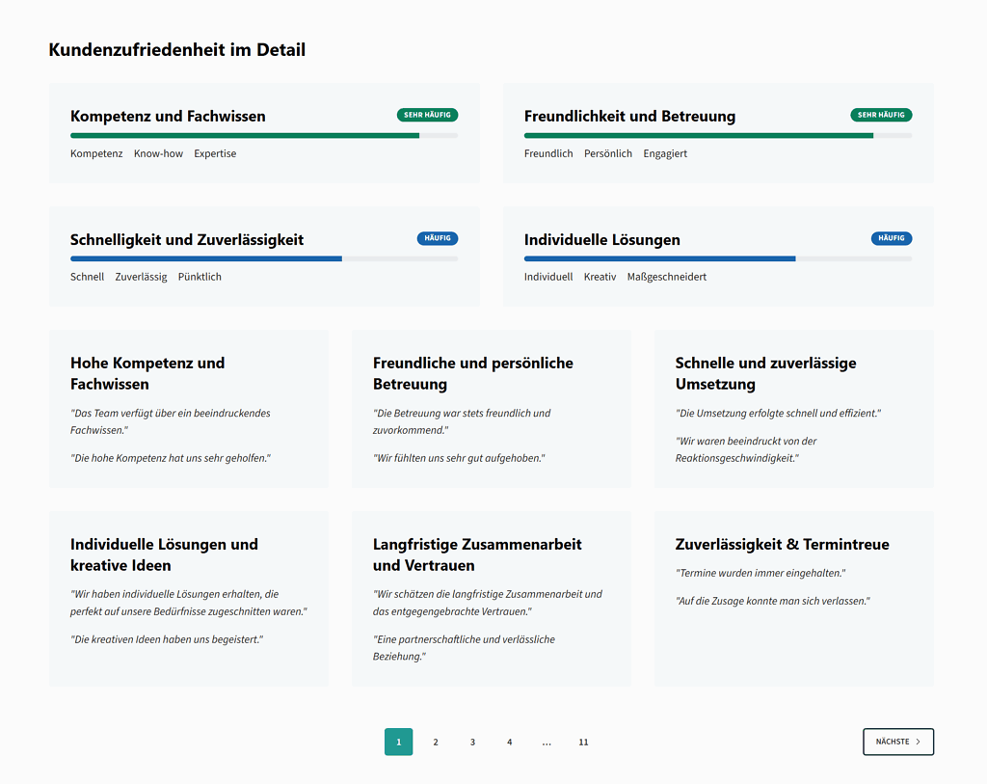The width and height of the screenshot is (987, 784).
Task: Click Kompetenz und Fachwissen progress bar
Action: (x=264, y=135)
